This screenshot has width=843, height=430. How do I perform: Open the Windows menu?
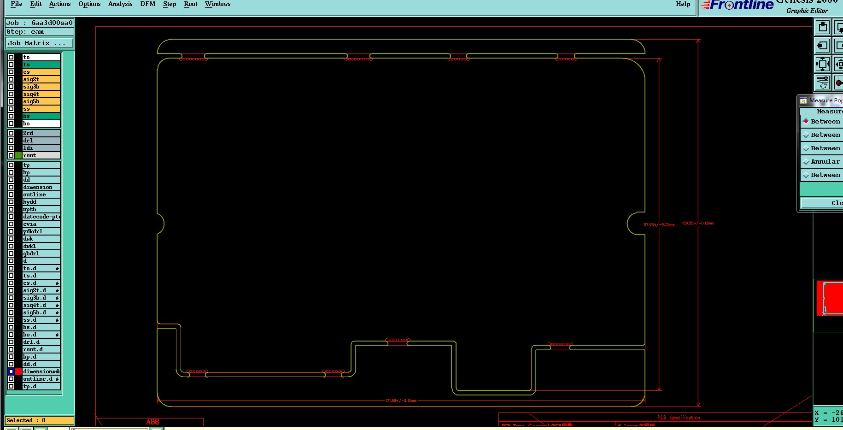pos(217,4)
